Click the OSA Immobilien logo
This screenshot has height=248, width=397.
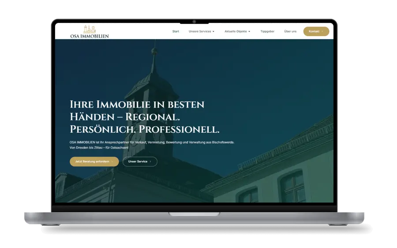click(90, 32)
